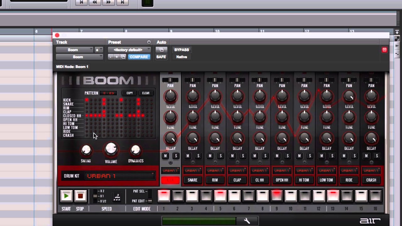402x226 pixels.
Task: Select the RIDE instrument button
Action: (349, 180)
